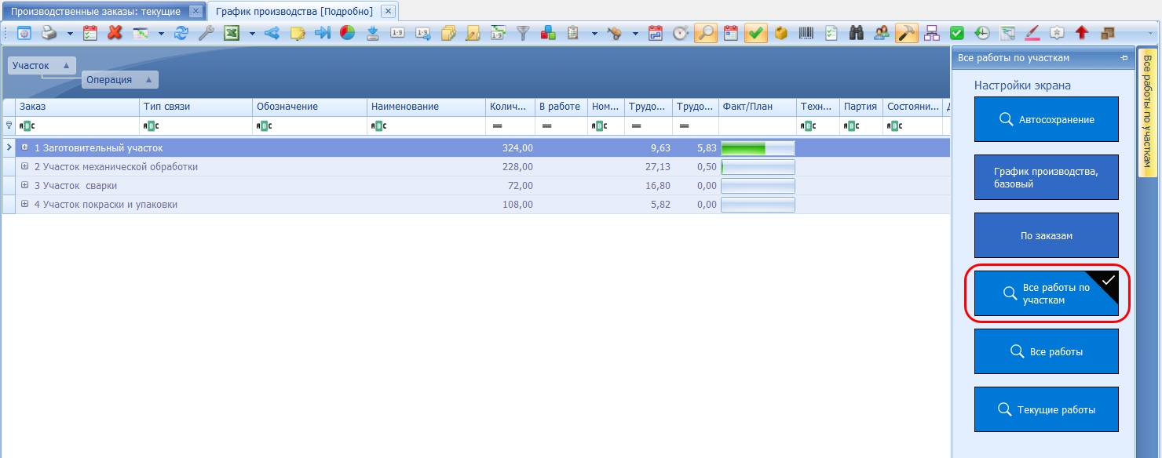Click the pie chart icon

(347, 33)
